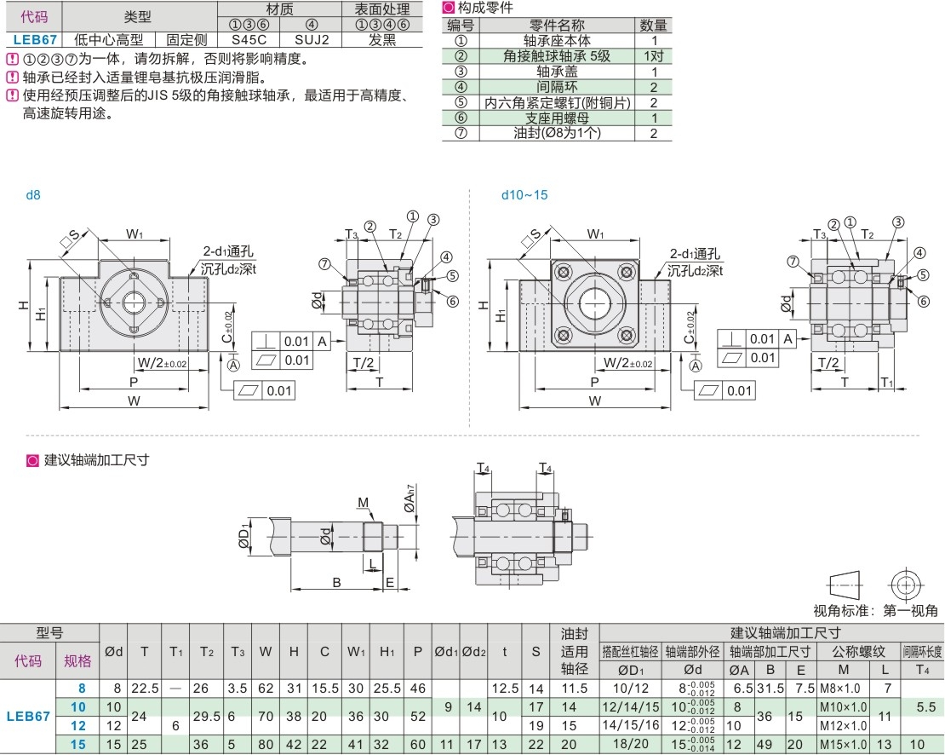Click the d8 drawing label

coord(33,195)
